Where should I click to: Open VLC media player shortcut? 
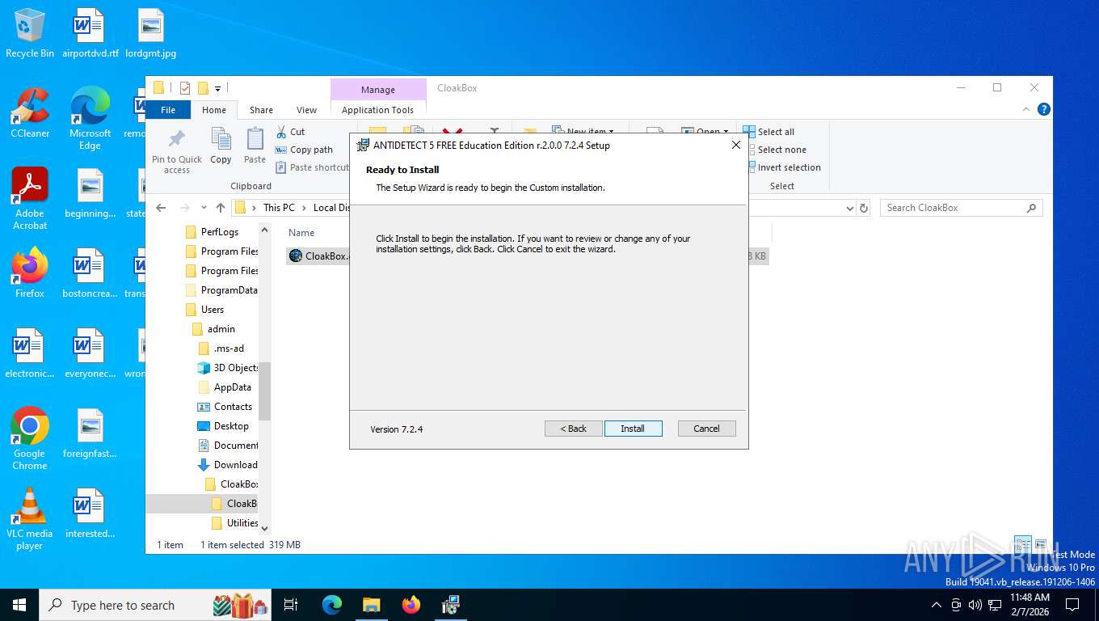pyautogui.click(x=30, y=519)
